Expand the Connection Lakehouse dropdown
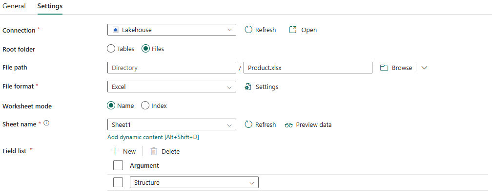Viewport: 492px width, 194px height. point(172,30)
